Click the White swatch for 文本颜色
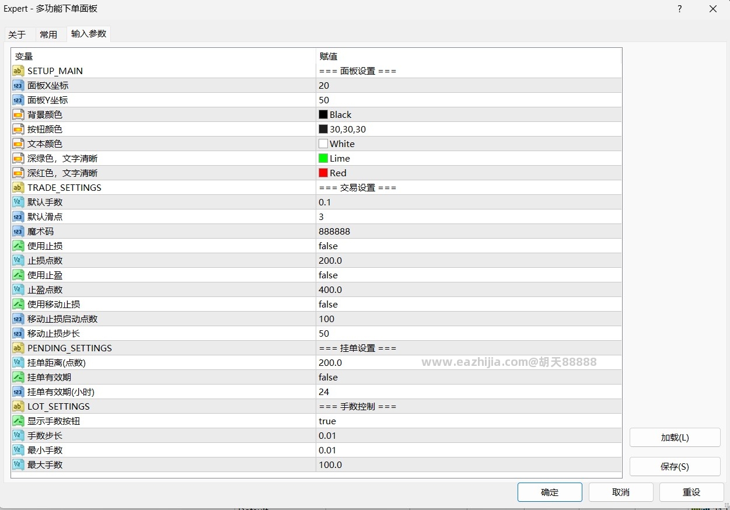 pos(323,144)
